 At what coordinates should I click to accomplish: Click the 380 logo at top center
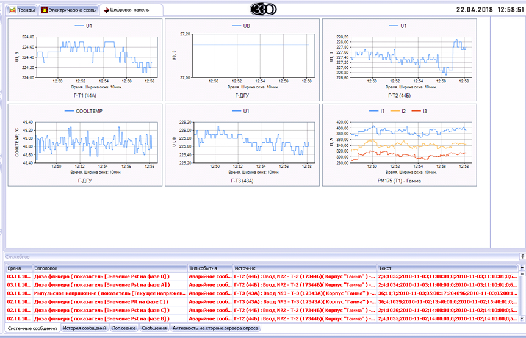pos(264,9)
